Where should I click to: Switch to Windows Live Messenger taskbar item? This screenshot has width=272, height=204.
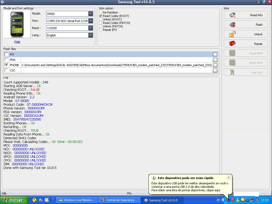pyautogui.click(x=77, y=200)
